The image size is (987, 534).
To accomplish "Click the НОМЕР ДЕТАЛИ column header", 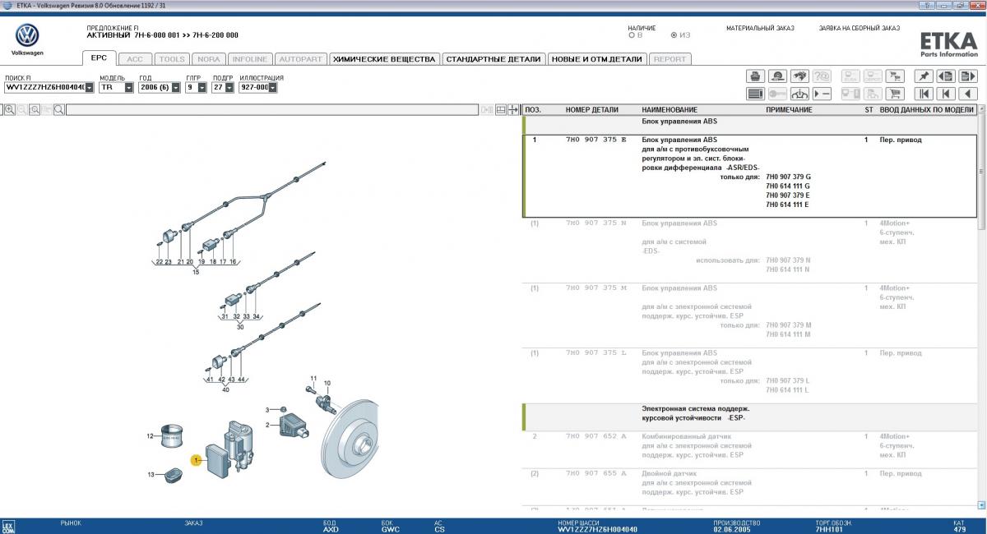I will click(591, 109).
